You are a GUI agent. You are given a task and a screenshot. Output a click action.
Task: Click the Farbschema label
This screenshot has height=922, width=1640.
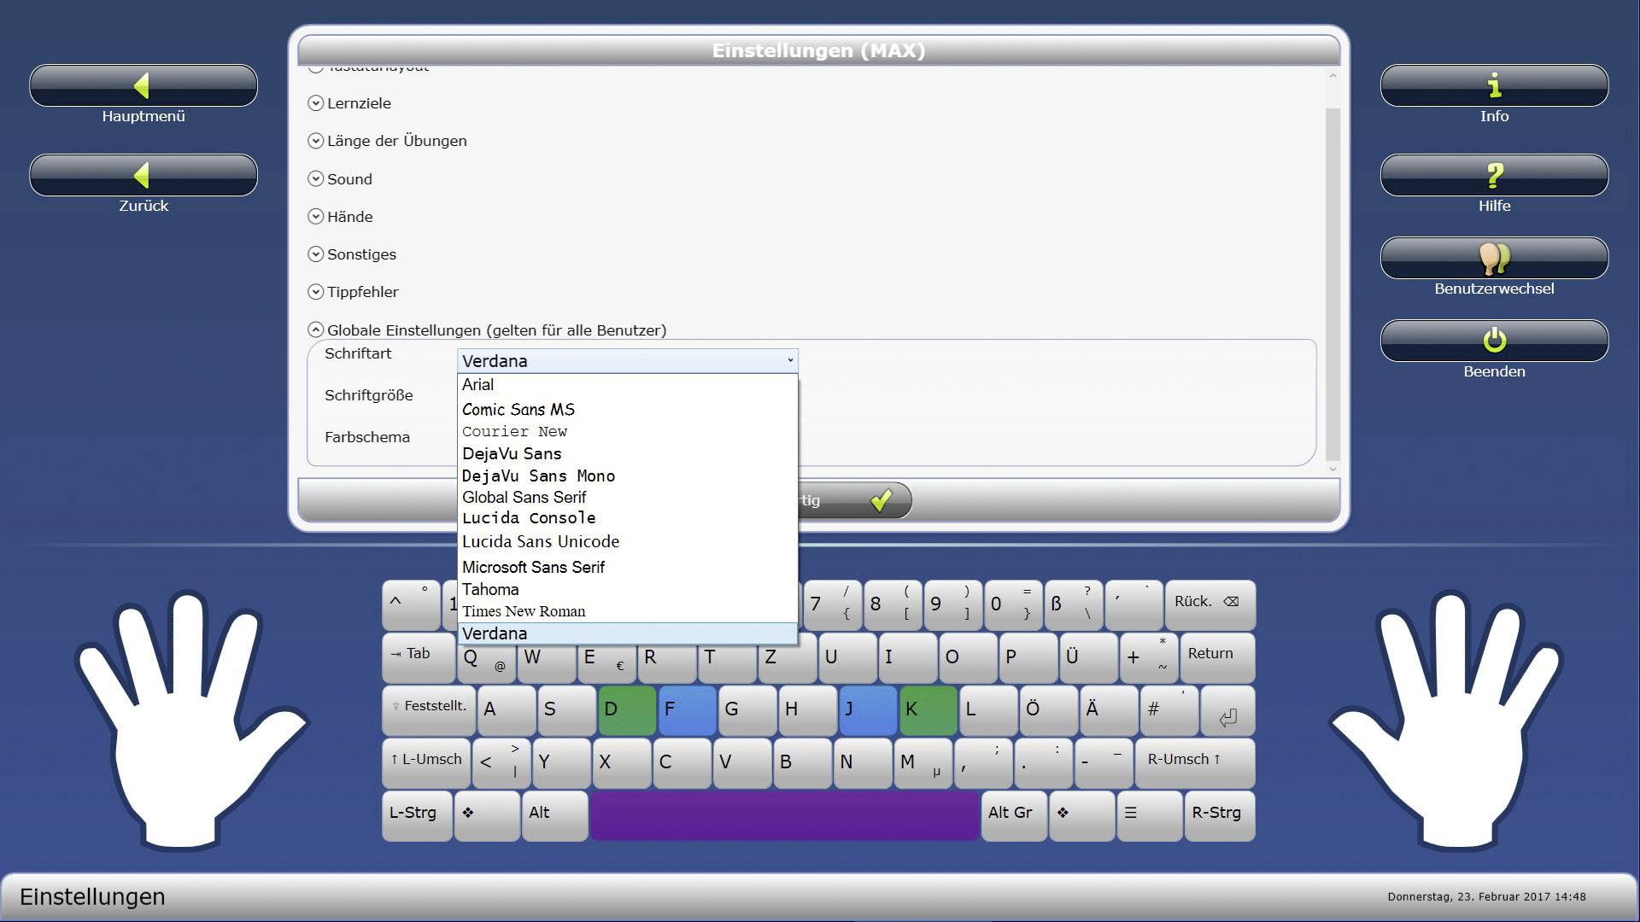[367, 437]
